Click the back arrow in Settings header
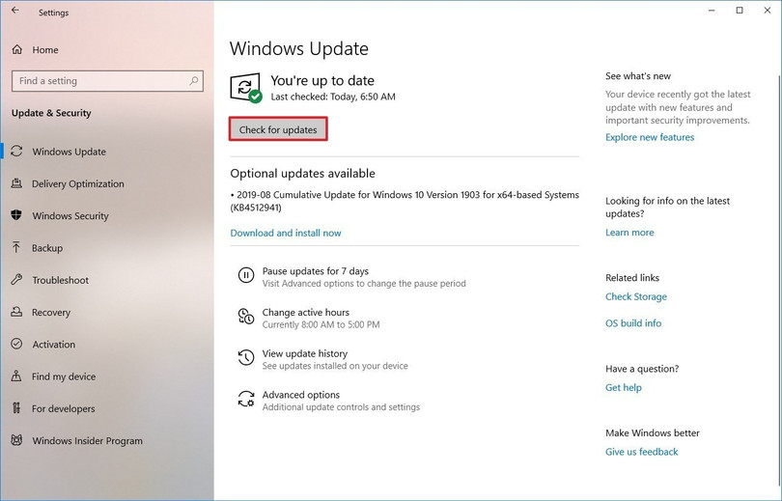 14,12
